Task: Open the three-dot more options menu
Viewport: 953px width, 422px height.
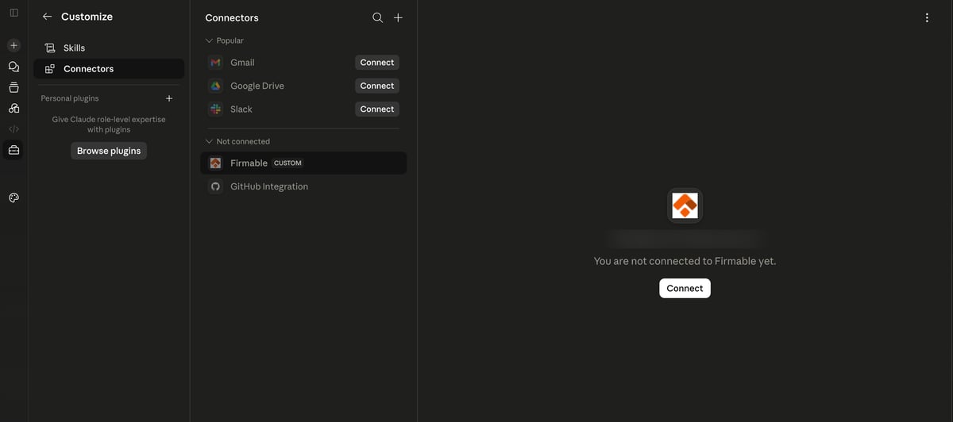Action: (927, 17)
